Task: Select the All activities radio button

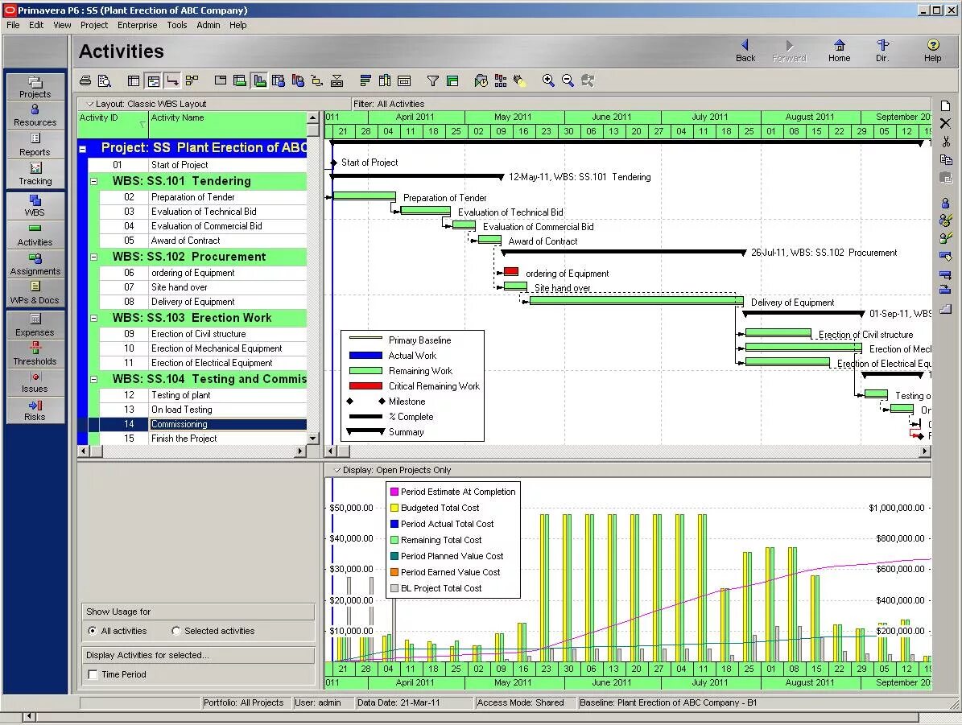Action: coord(92,631)
